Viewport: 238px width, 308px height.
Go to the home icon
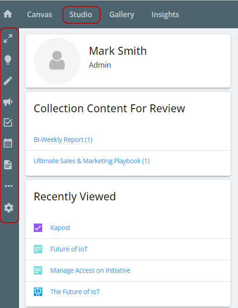pos(8,14)
